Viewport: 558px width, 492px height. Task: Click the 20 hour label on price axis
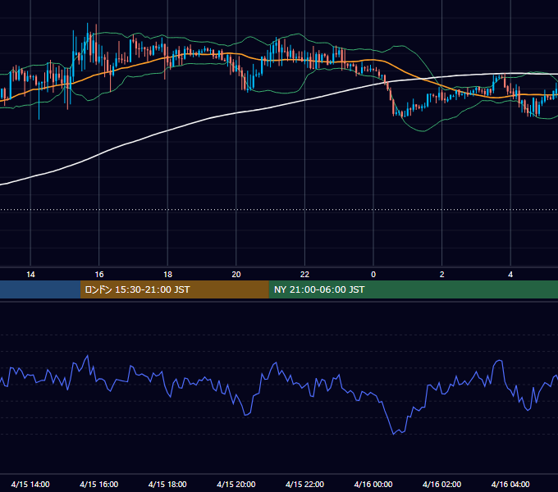pos(236,275)
